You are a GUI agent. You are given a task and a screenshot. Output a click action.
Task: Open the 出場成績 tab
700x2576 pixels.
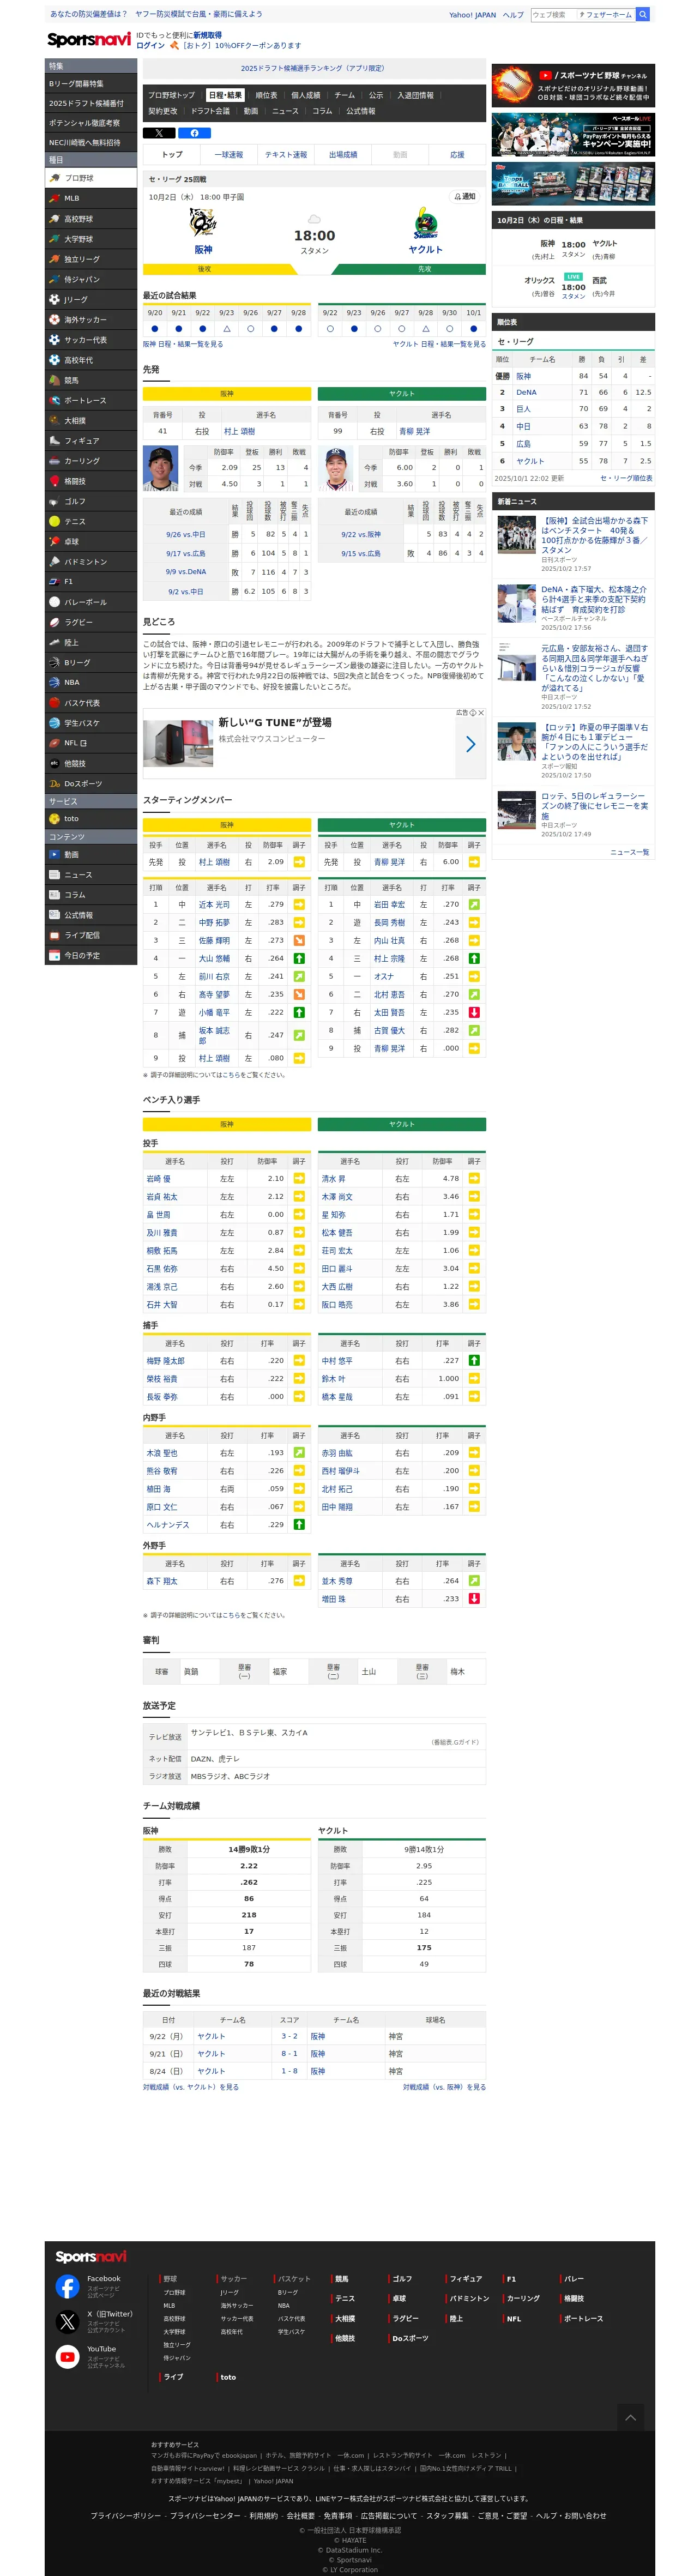coord(343,155)
